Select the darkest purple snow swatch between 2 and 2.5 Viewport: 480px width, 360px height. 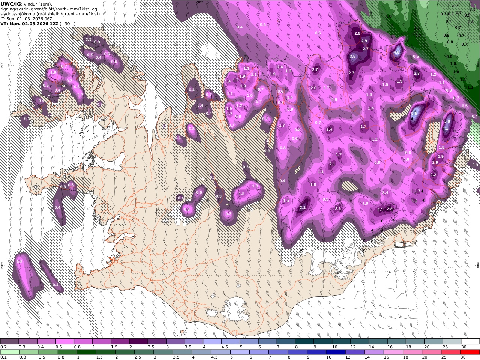coord(138,342)
